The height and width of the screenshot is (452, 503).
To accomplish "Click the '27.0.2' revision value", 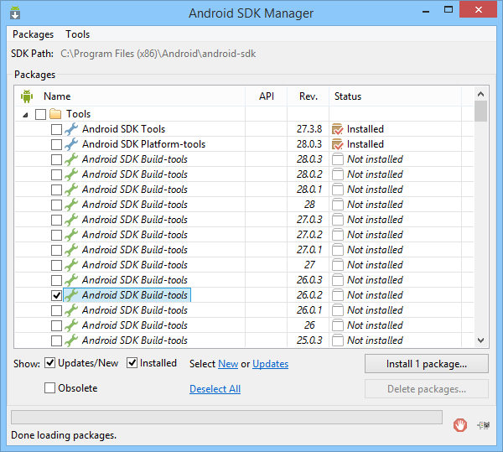I will [x=309, y=235].
